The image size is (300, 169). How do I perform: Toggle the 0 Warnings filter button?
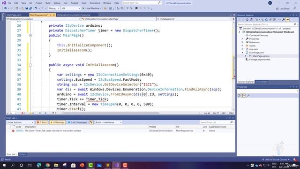tap(57, 122)
